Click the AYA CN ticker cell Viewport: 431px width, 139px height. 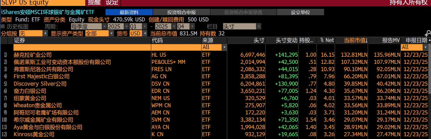pos(160,127)
